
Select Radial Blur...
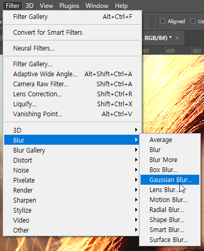(x=170, y=210)
